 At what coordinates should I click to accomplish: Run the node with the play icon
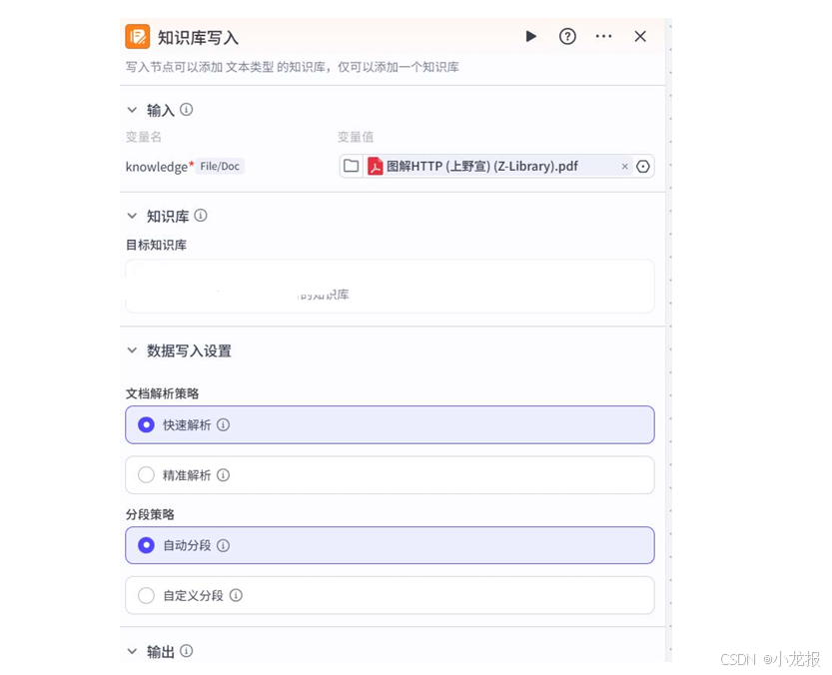[531, 36]
